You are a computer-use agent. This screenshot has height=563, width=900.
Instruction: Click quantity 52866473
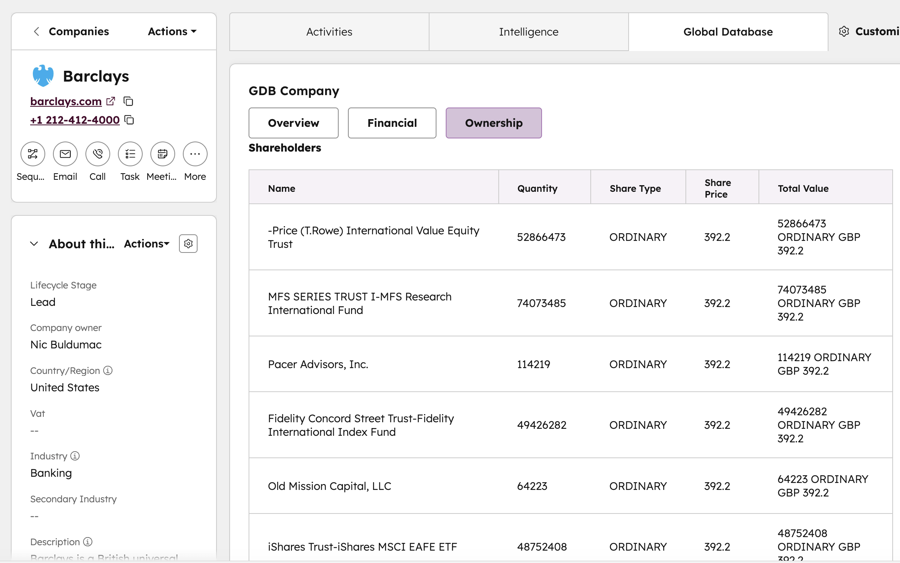click(x=541, y=237)
